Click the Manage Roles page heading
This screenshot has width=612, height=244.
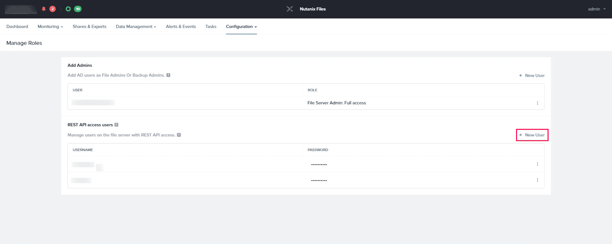(24, 43)
